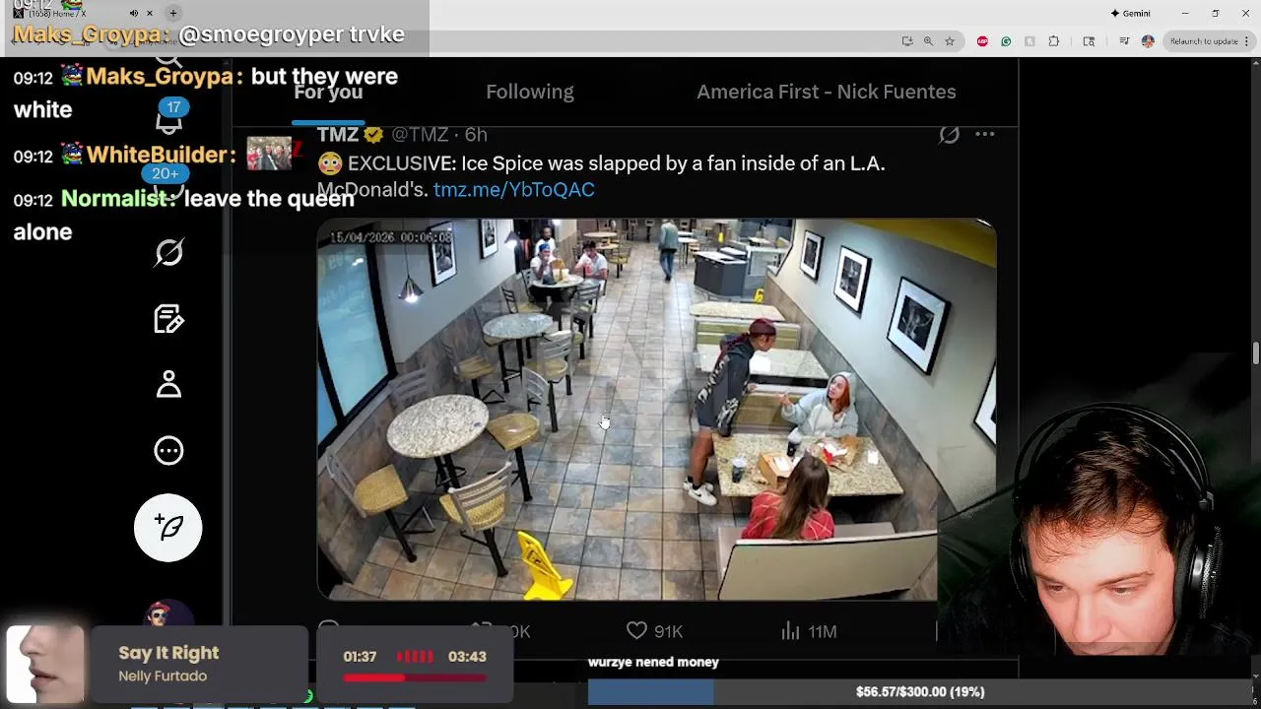
Task: Switch to the For you tab
Action: [x=328, y=92]
